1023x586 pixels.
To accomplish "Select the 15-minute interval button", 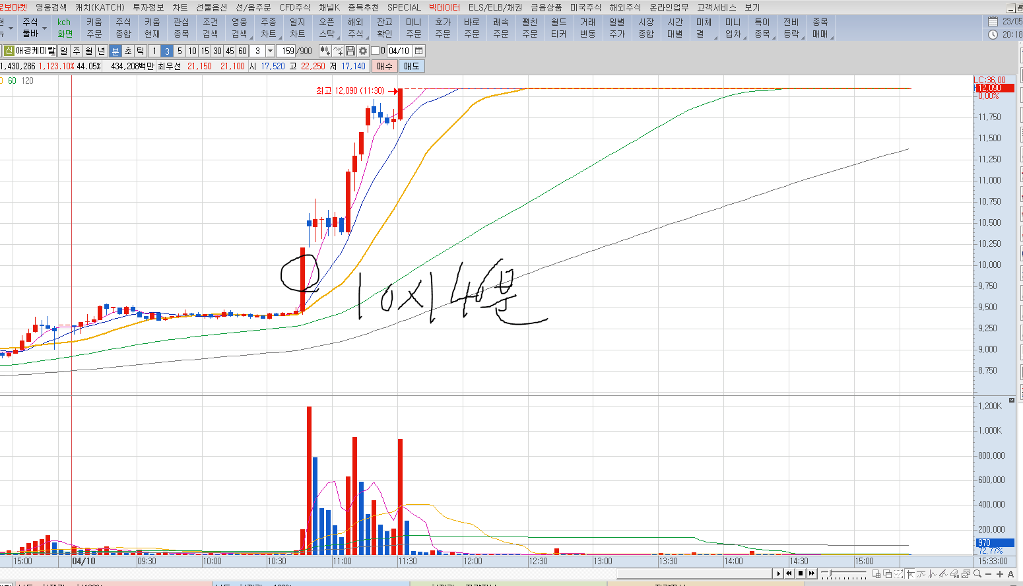I will [205, 51].
